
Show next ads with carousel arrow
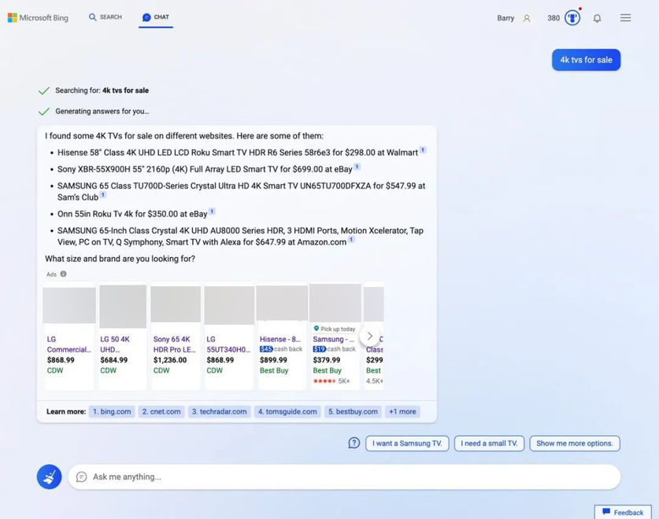[x=370, y=336]
